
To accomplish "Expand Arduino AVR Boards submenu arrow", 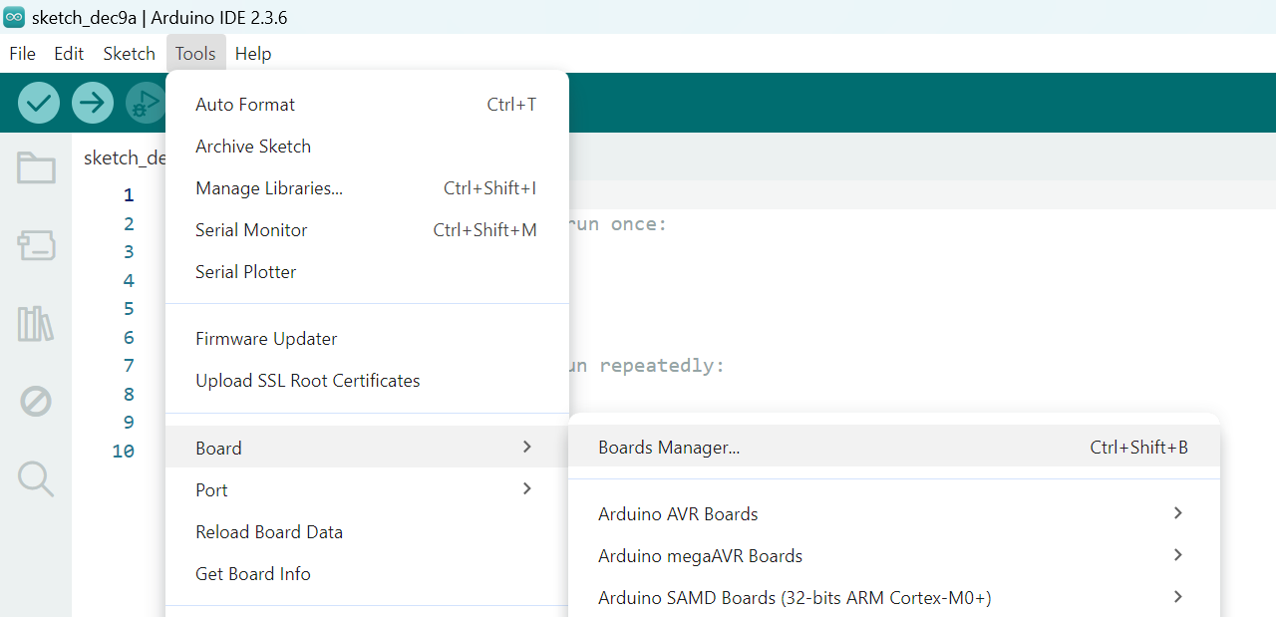I will [1177, 513].
